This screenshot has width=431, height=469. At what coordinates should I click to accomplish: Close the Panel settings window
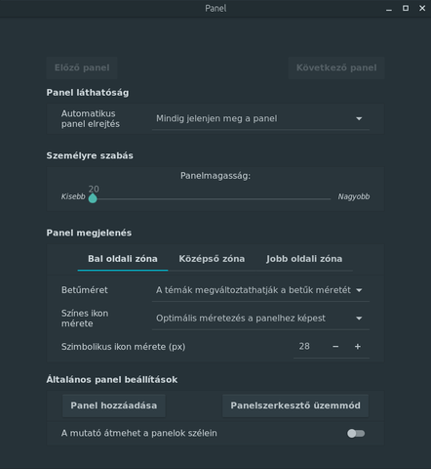coord(422,9)
